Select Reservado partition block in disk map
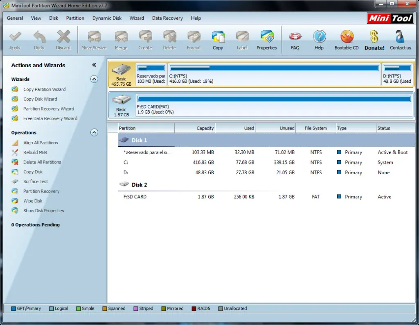Image resolution: width=419 pixels, height=325 pixels. 151,74
